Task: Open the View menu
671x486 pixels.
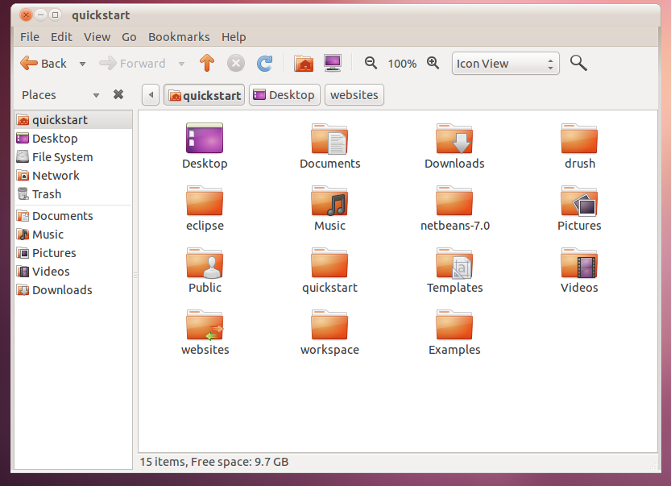Action: 97,37
